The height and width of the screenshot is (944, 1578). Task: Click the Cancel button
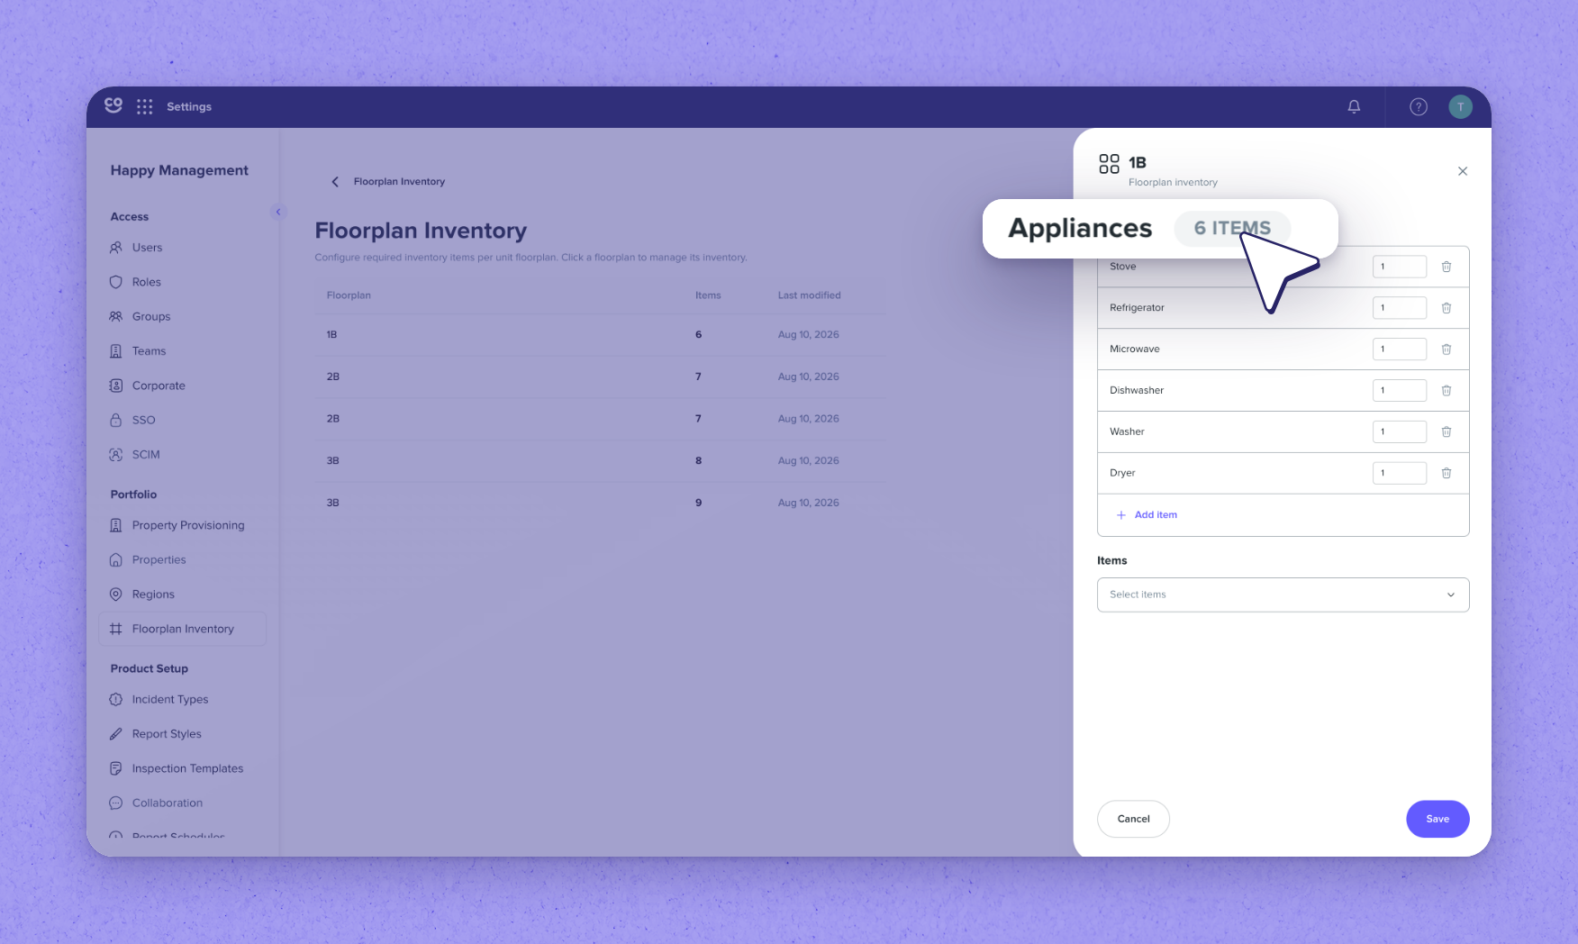1133,819
